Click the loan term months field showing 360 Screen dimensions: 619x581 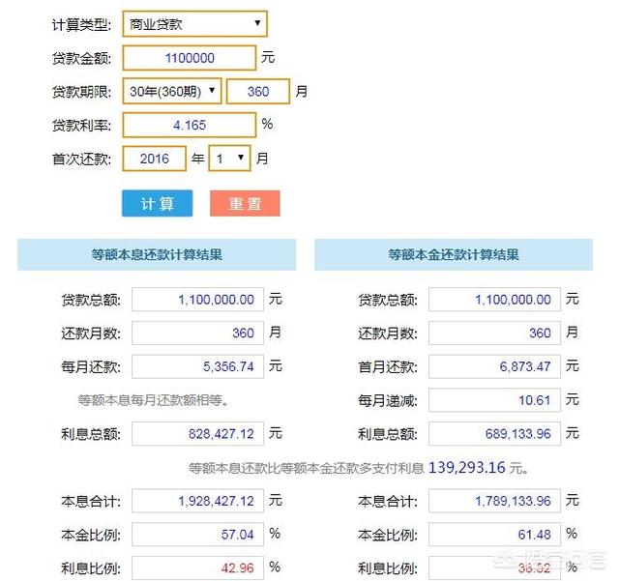click(258, 91)
